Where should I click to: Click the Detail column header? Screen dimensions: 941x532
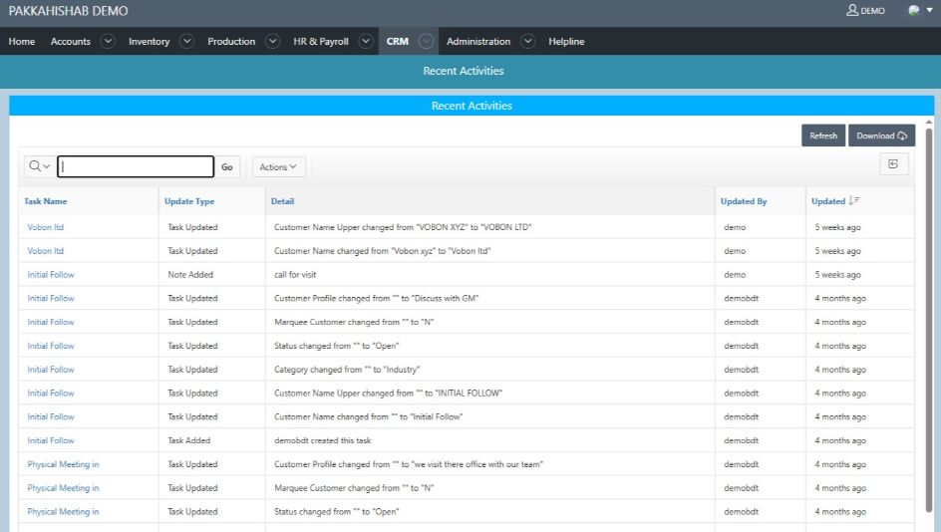[282, 201]
